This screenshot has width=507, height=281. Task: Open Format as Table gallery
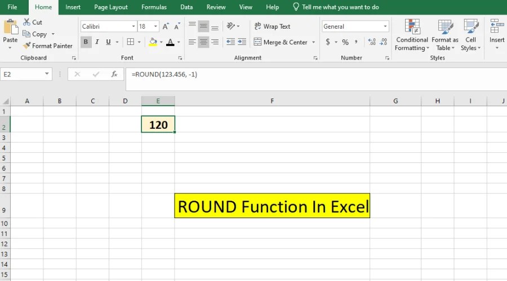[445, 35]
